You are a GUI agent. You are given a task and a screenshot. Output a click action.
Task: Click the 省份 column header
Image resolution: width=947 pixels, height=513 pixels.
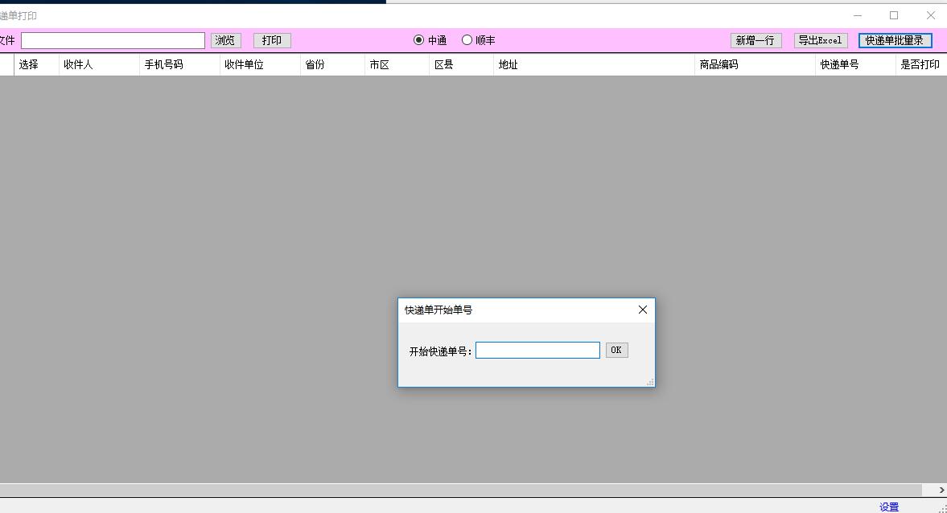pos(333,64)
